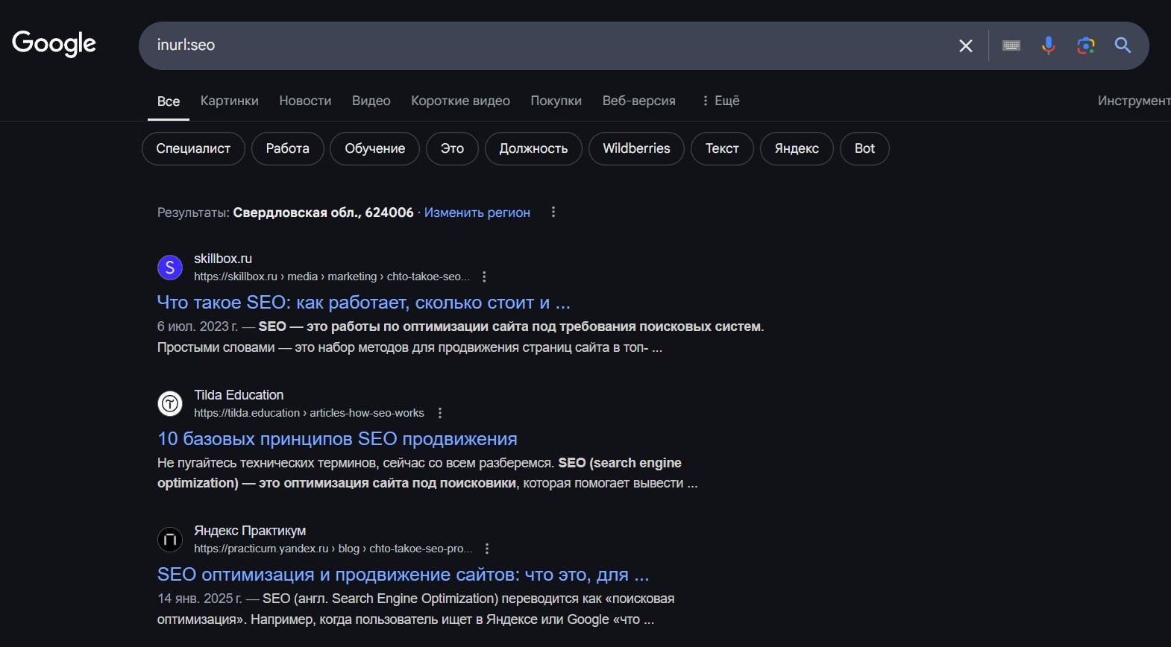
Task: Select the Специалист filter chip
Action: 193,148
